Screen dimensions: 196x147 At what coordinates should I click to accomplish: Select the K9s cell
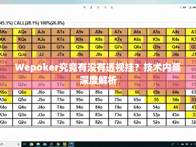point(80,39)
